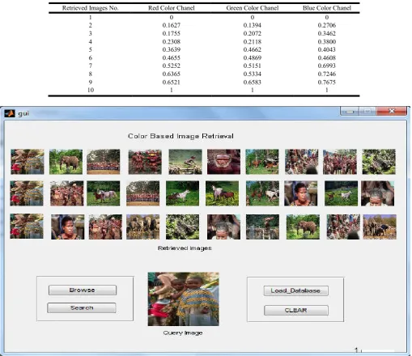Click the 'Color Based Image Retrieval' title
This screenshot has height=356, width=412.
(x=181, y=136)
